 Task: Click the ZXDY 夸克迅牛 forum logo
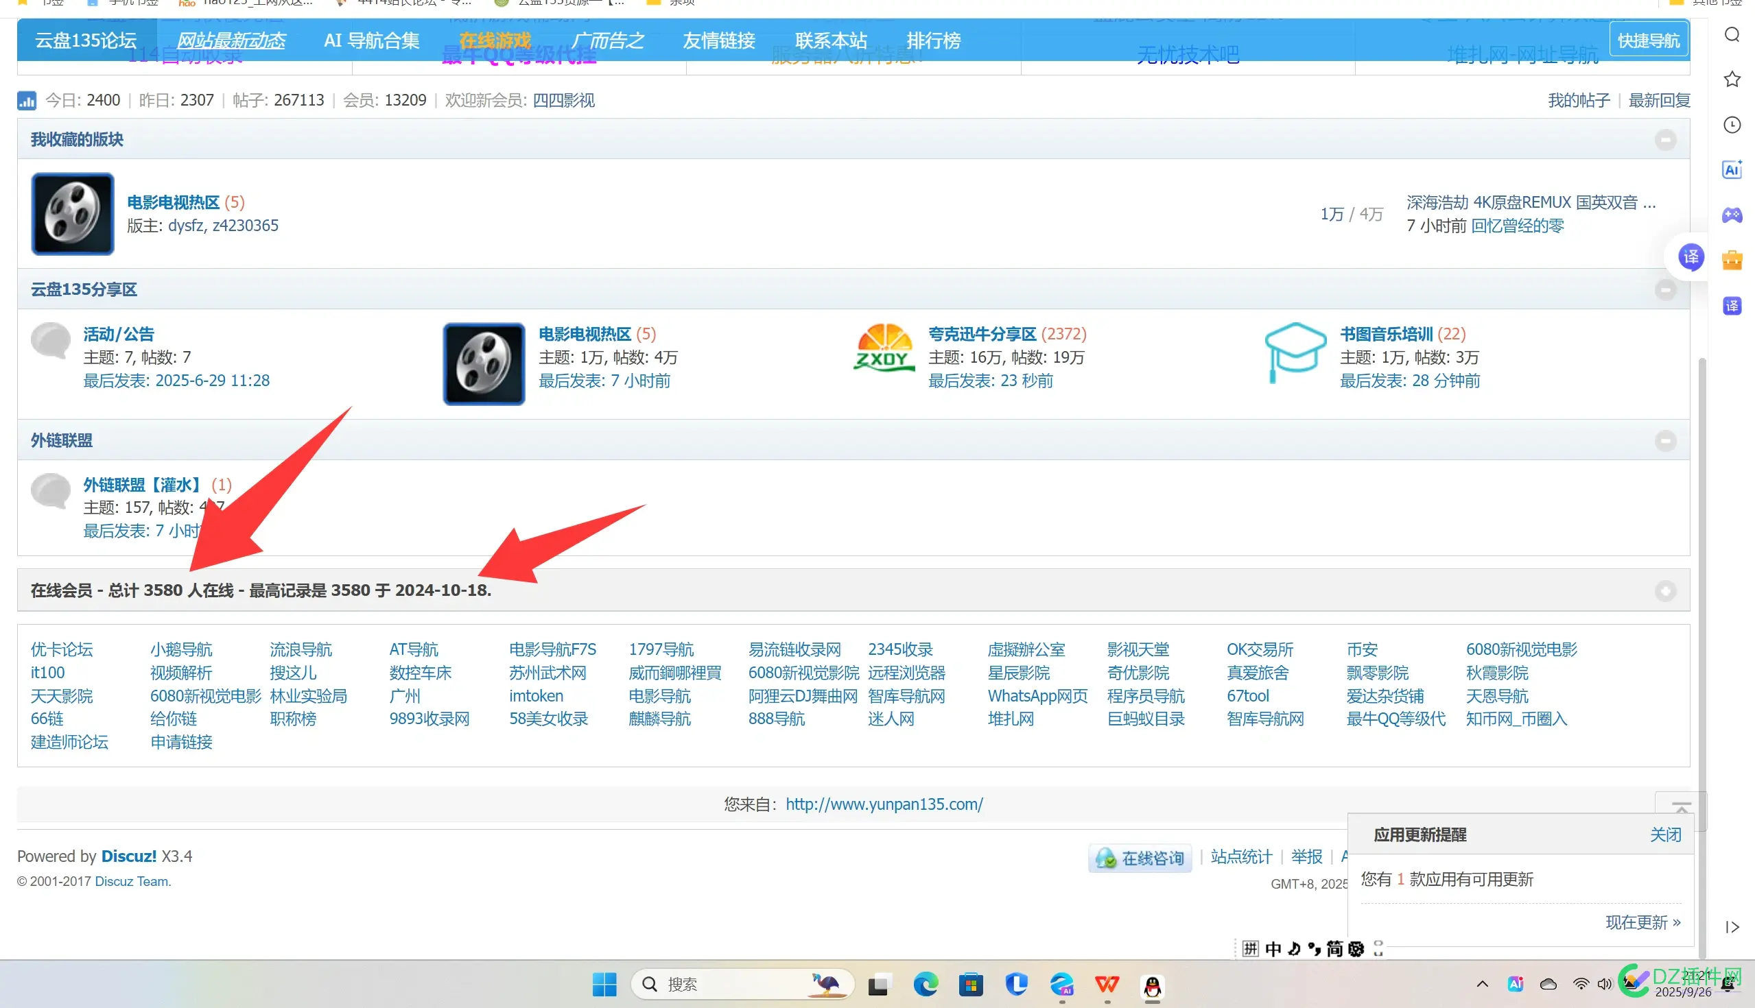[884, 348]
